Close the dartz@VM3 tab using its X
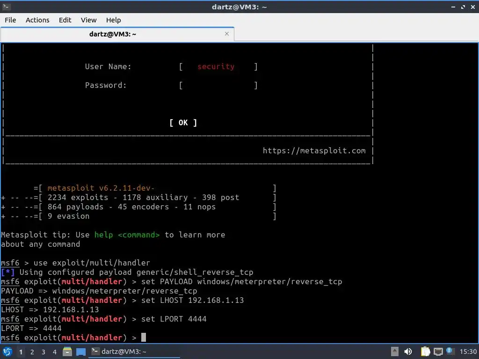 [227, 34]
